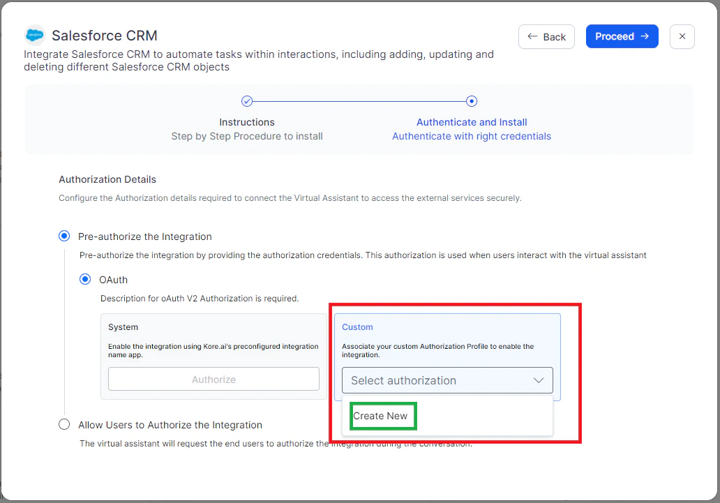Click the Authenticate and Install step label
Viewport: 720px width, 503px height.
[472, 121]
